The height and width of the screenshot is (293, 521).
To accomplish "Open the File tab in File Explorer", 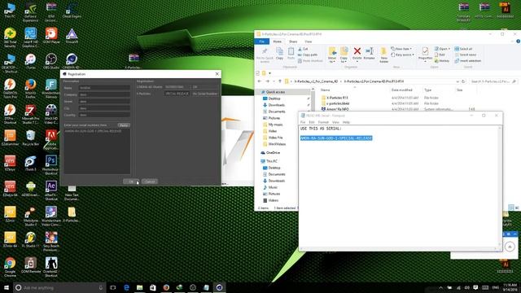I will click(262, 42).
